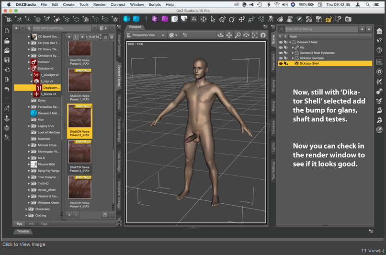The height and width of the screenshot is (255, 386).
Task: Open the viewport draw style sphere dropdown
Action: (x=173, y=35)
